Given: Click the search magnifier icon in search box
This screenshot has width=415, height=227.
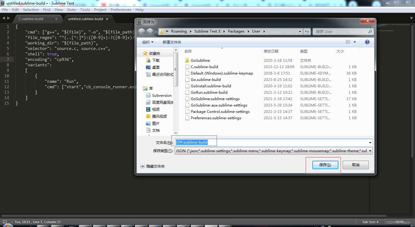Looking at the screenshot, I should [370, 31].
